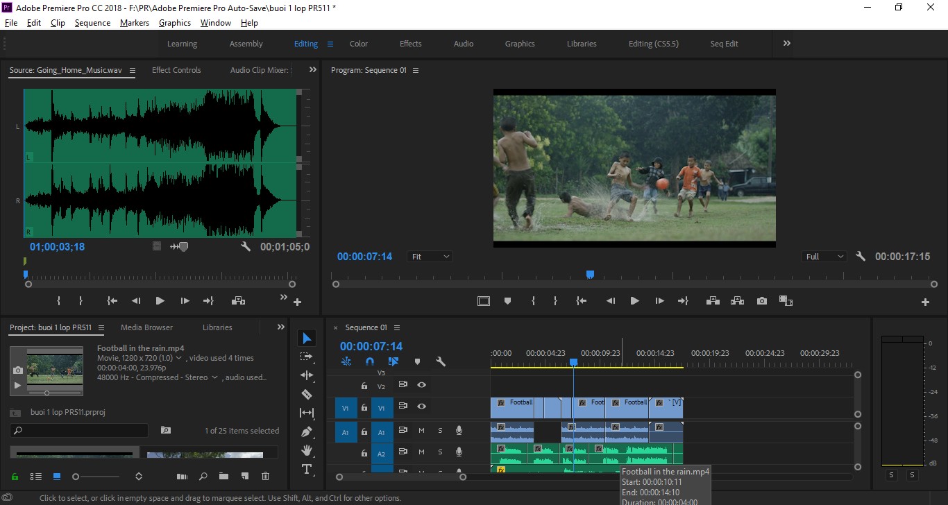
Task: Switch to the Media Browser tab
Action: click(146, 327)
